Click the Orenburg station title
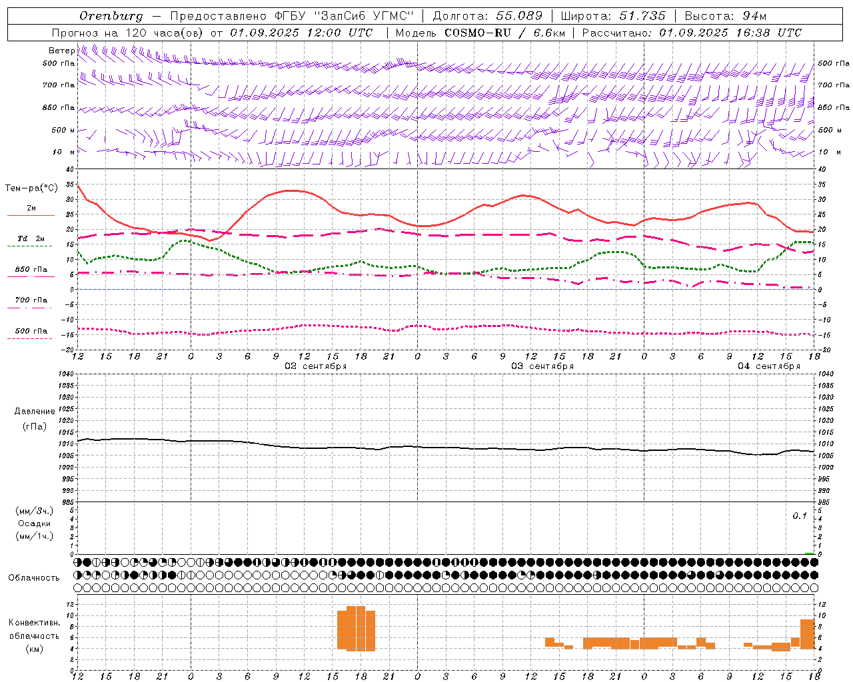853x682 pixels. pyautogui.click(x=111, y=16)
